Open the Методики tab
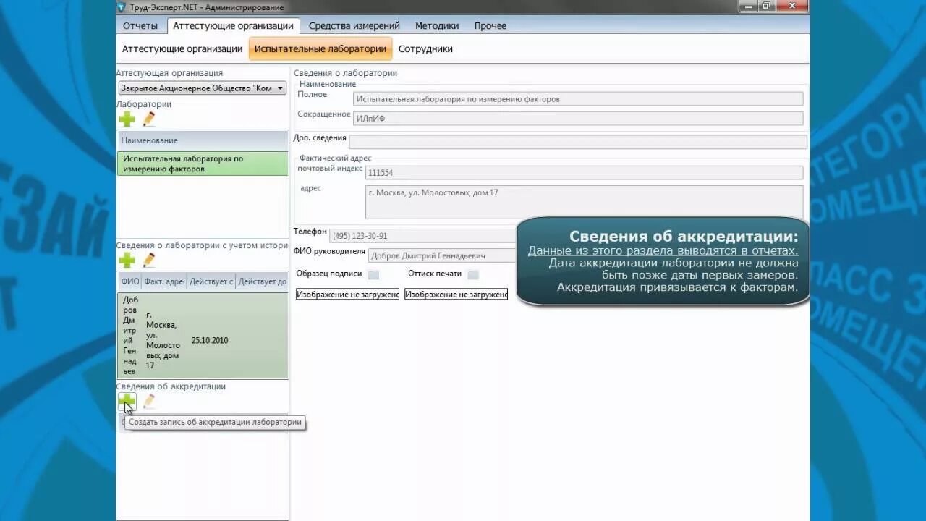Viewport: 926px width, 521px height. point(437,25)
